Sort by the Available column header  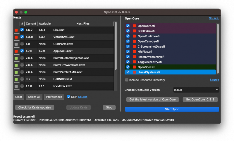tap(44, 24)
